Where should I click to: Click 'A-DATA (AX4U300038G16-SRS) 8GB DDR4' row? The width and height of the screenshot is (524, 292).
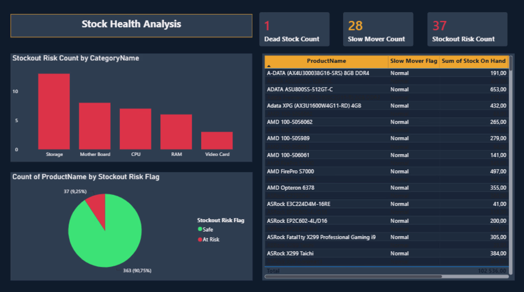(x=387, y=73)
